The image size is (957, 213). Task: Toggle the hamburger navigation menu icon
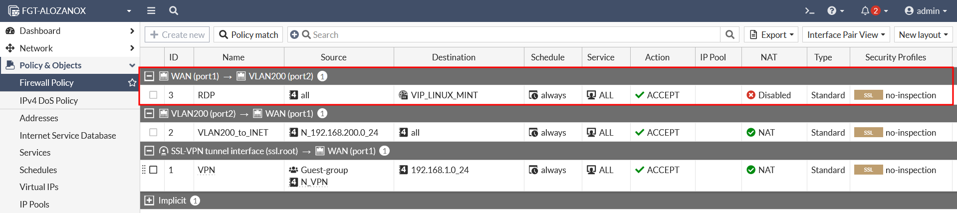coord(151,10)
